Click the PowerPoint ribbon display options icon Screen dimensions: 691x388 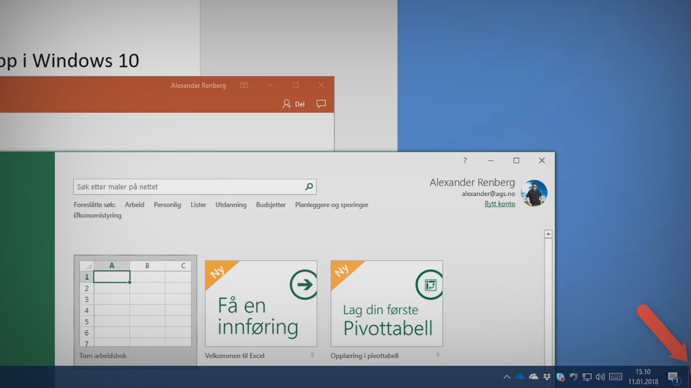[244, 85]
